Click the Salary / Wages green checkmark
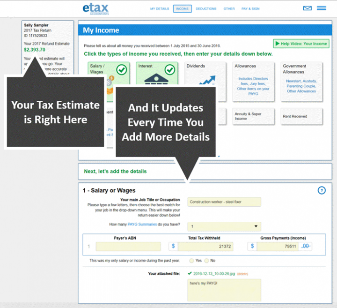 (122, 70)
